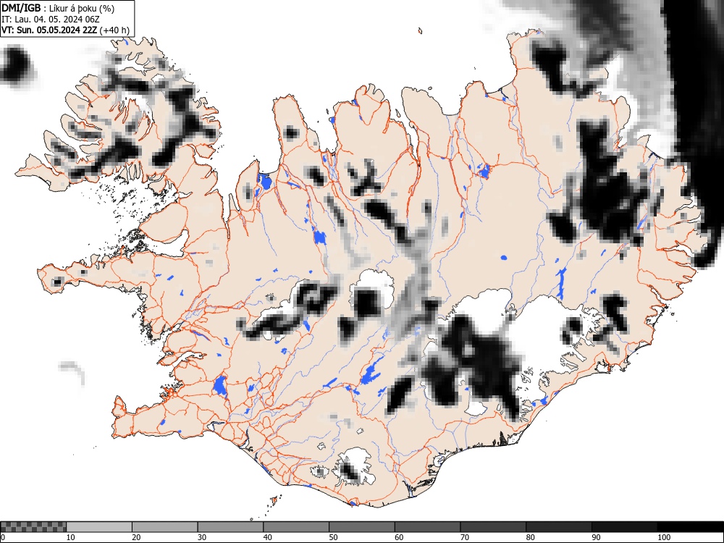This screenshot has width=724, height=543.
Task: Pick the 70–80 percent legend swatch
Action: tap(492, 527)
